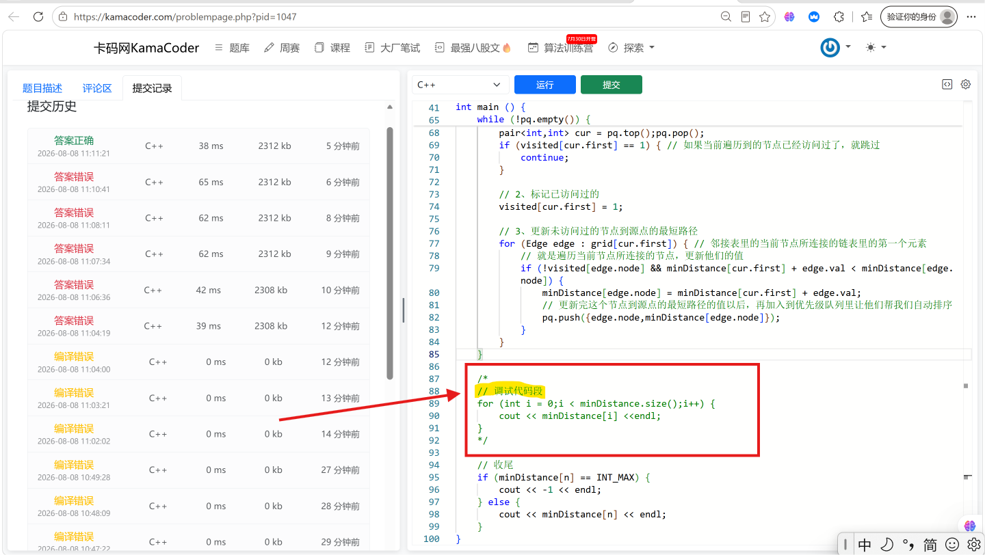Switch to 题目描述 tab

(x=42, y=88)
